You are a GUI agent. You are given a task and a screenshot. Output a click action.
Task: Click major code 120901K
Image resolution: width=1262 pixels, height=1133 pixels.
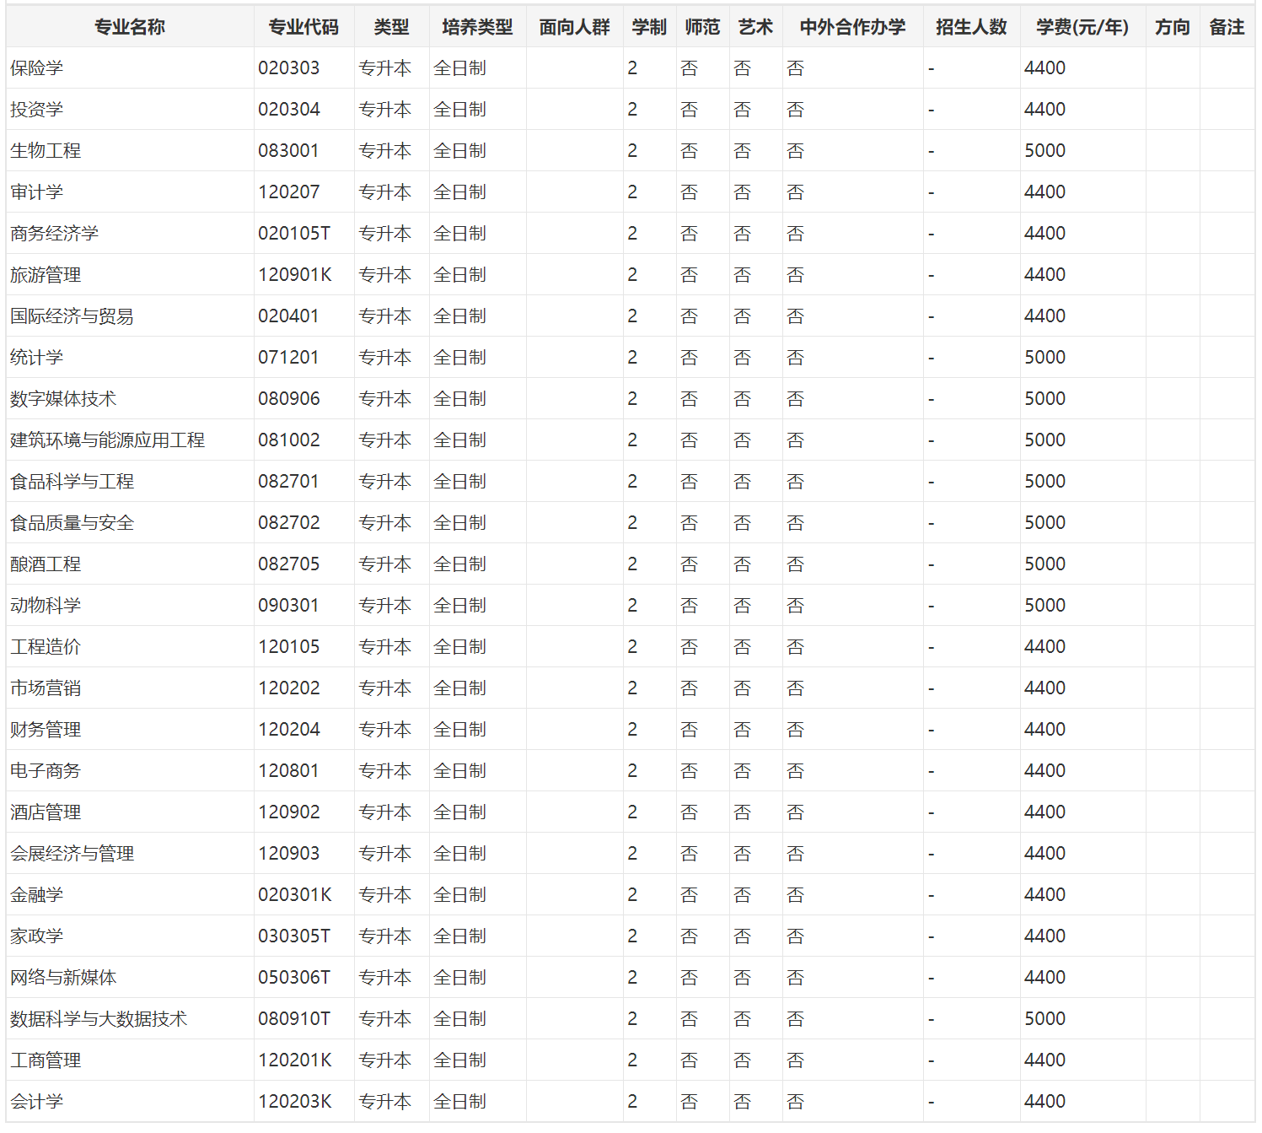click(295, 275)
